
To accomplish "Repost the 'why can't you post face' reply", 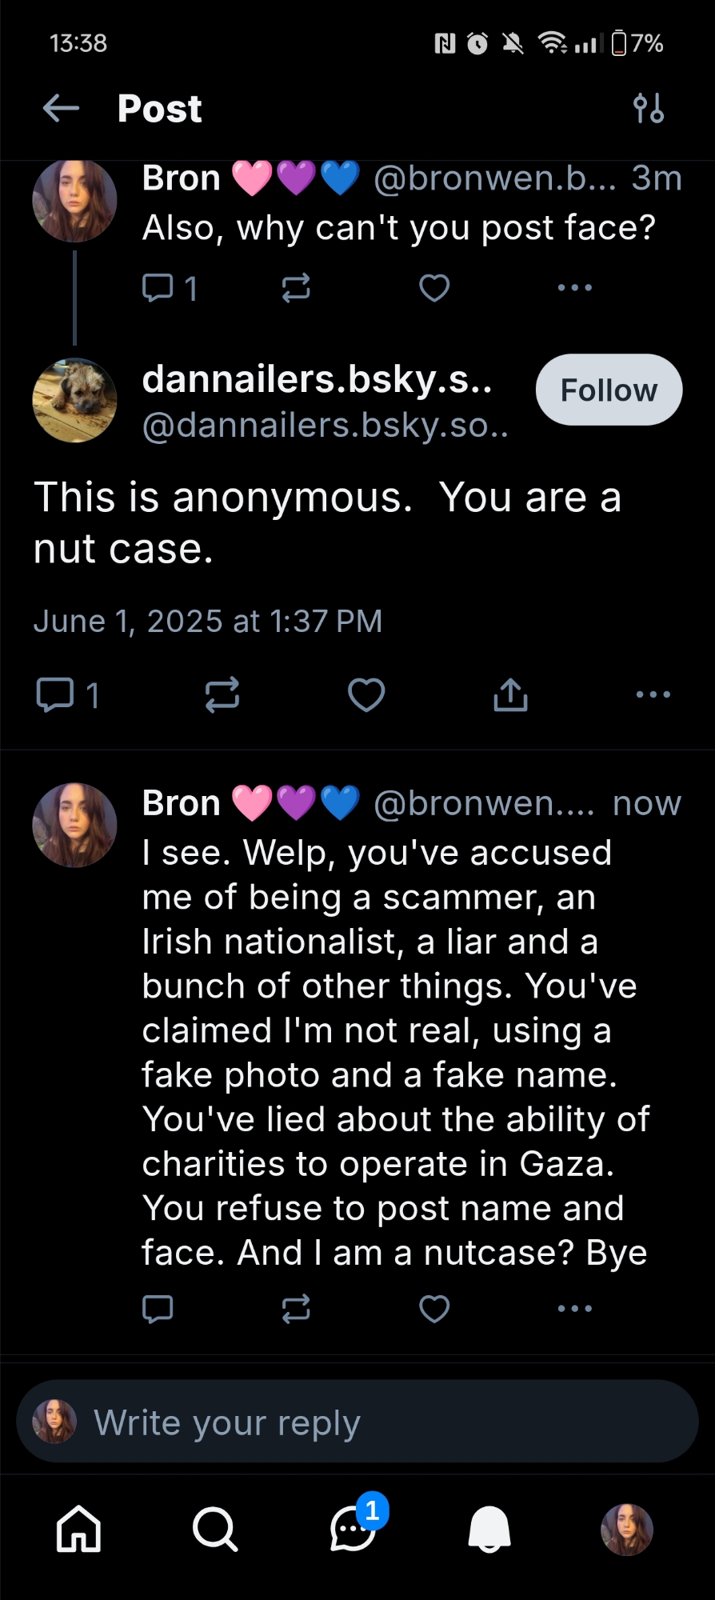I will (296, 288).
